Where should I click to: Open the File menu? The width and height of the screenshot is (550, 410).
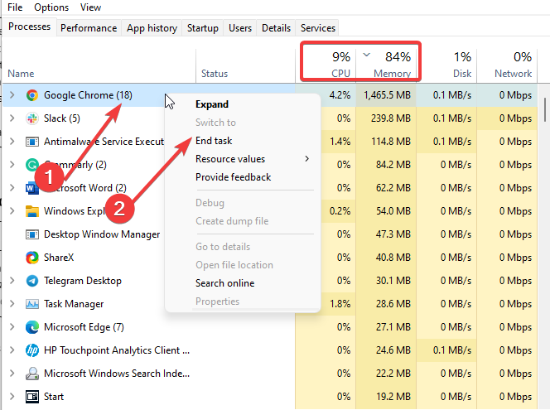(15, 7)
